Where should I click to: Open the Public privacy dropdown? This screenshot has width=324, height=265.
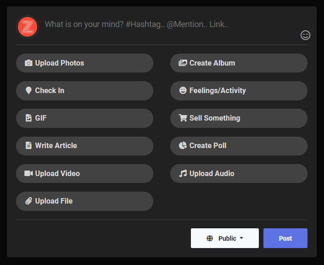tap(225, 238)
